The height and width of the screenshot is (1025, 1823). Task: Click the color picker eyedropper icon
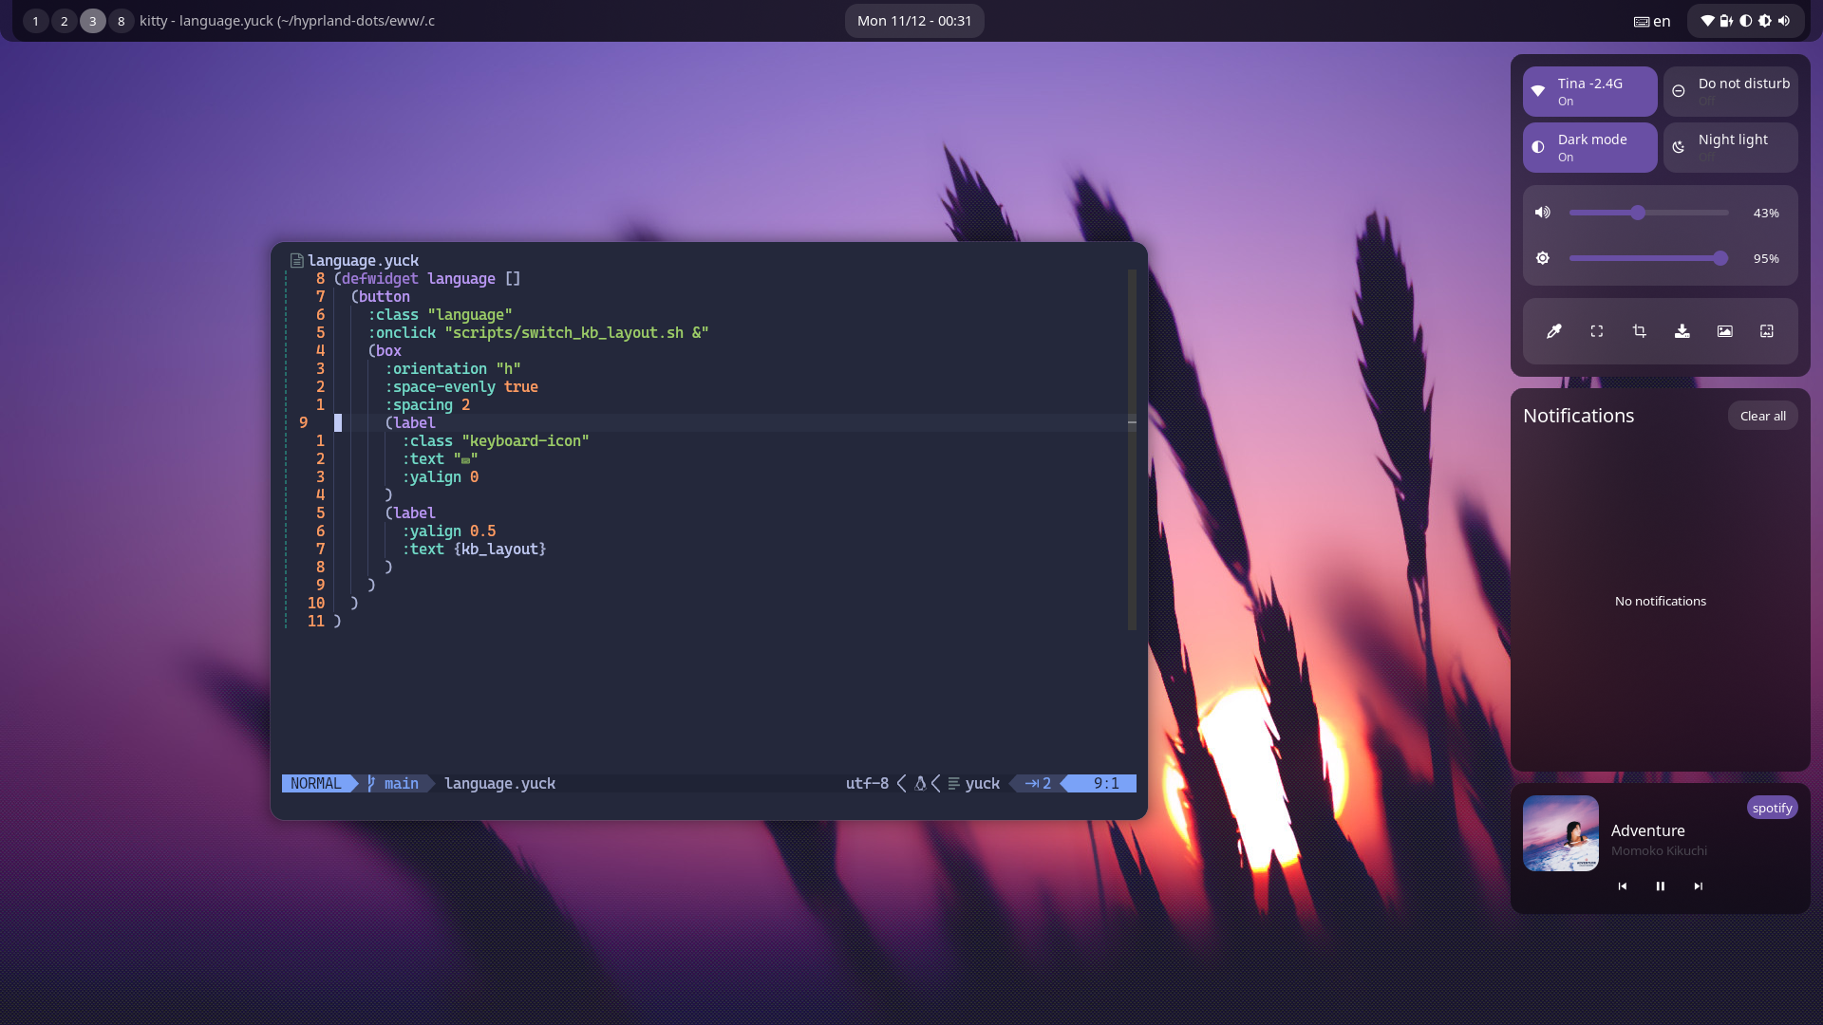point(1553,331)
